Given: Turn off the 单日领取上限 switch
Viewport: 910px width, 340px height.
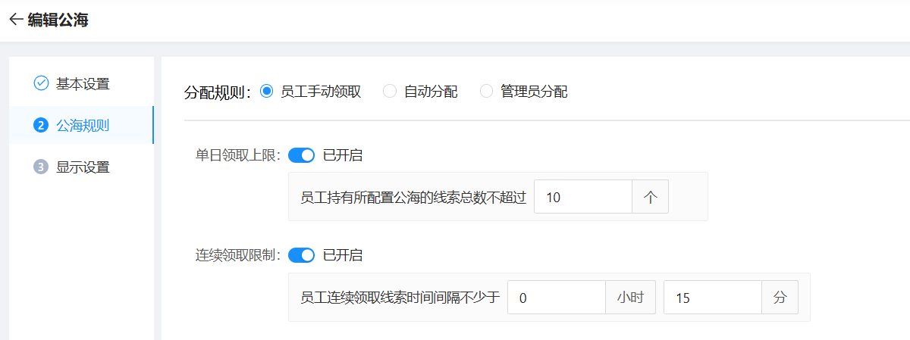Looking at the screenshot, I should click(x=302, y=155).
